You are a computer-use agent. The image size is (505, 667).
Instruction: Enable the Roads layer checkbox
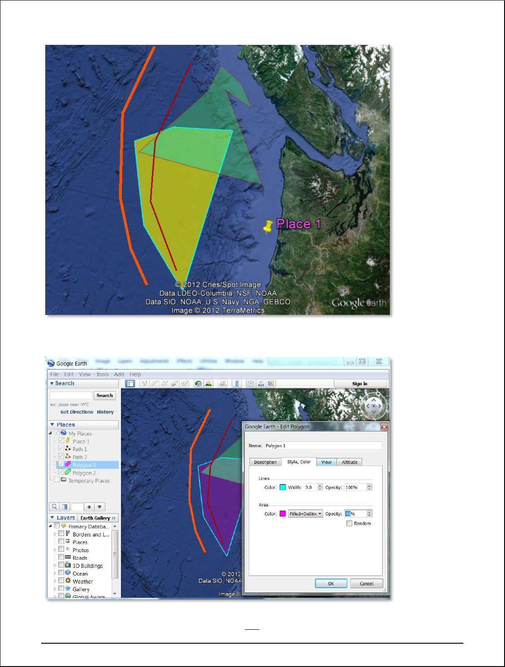(x=61, y=557)
